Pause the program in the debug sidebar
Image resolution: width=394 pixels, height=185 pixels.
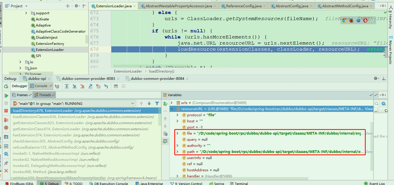[6, 103]
